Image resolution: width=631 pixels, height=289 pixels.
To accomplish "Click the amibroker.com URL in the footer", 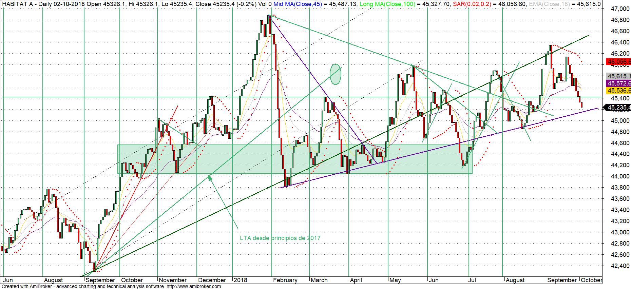I will coord(193,286).
